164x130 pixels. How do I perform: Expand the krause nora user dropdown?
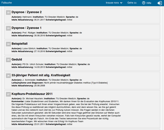point(114,3)
